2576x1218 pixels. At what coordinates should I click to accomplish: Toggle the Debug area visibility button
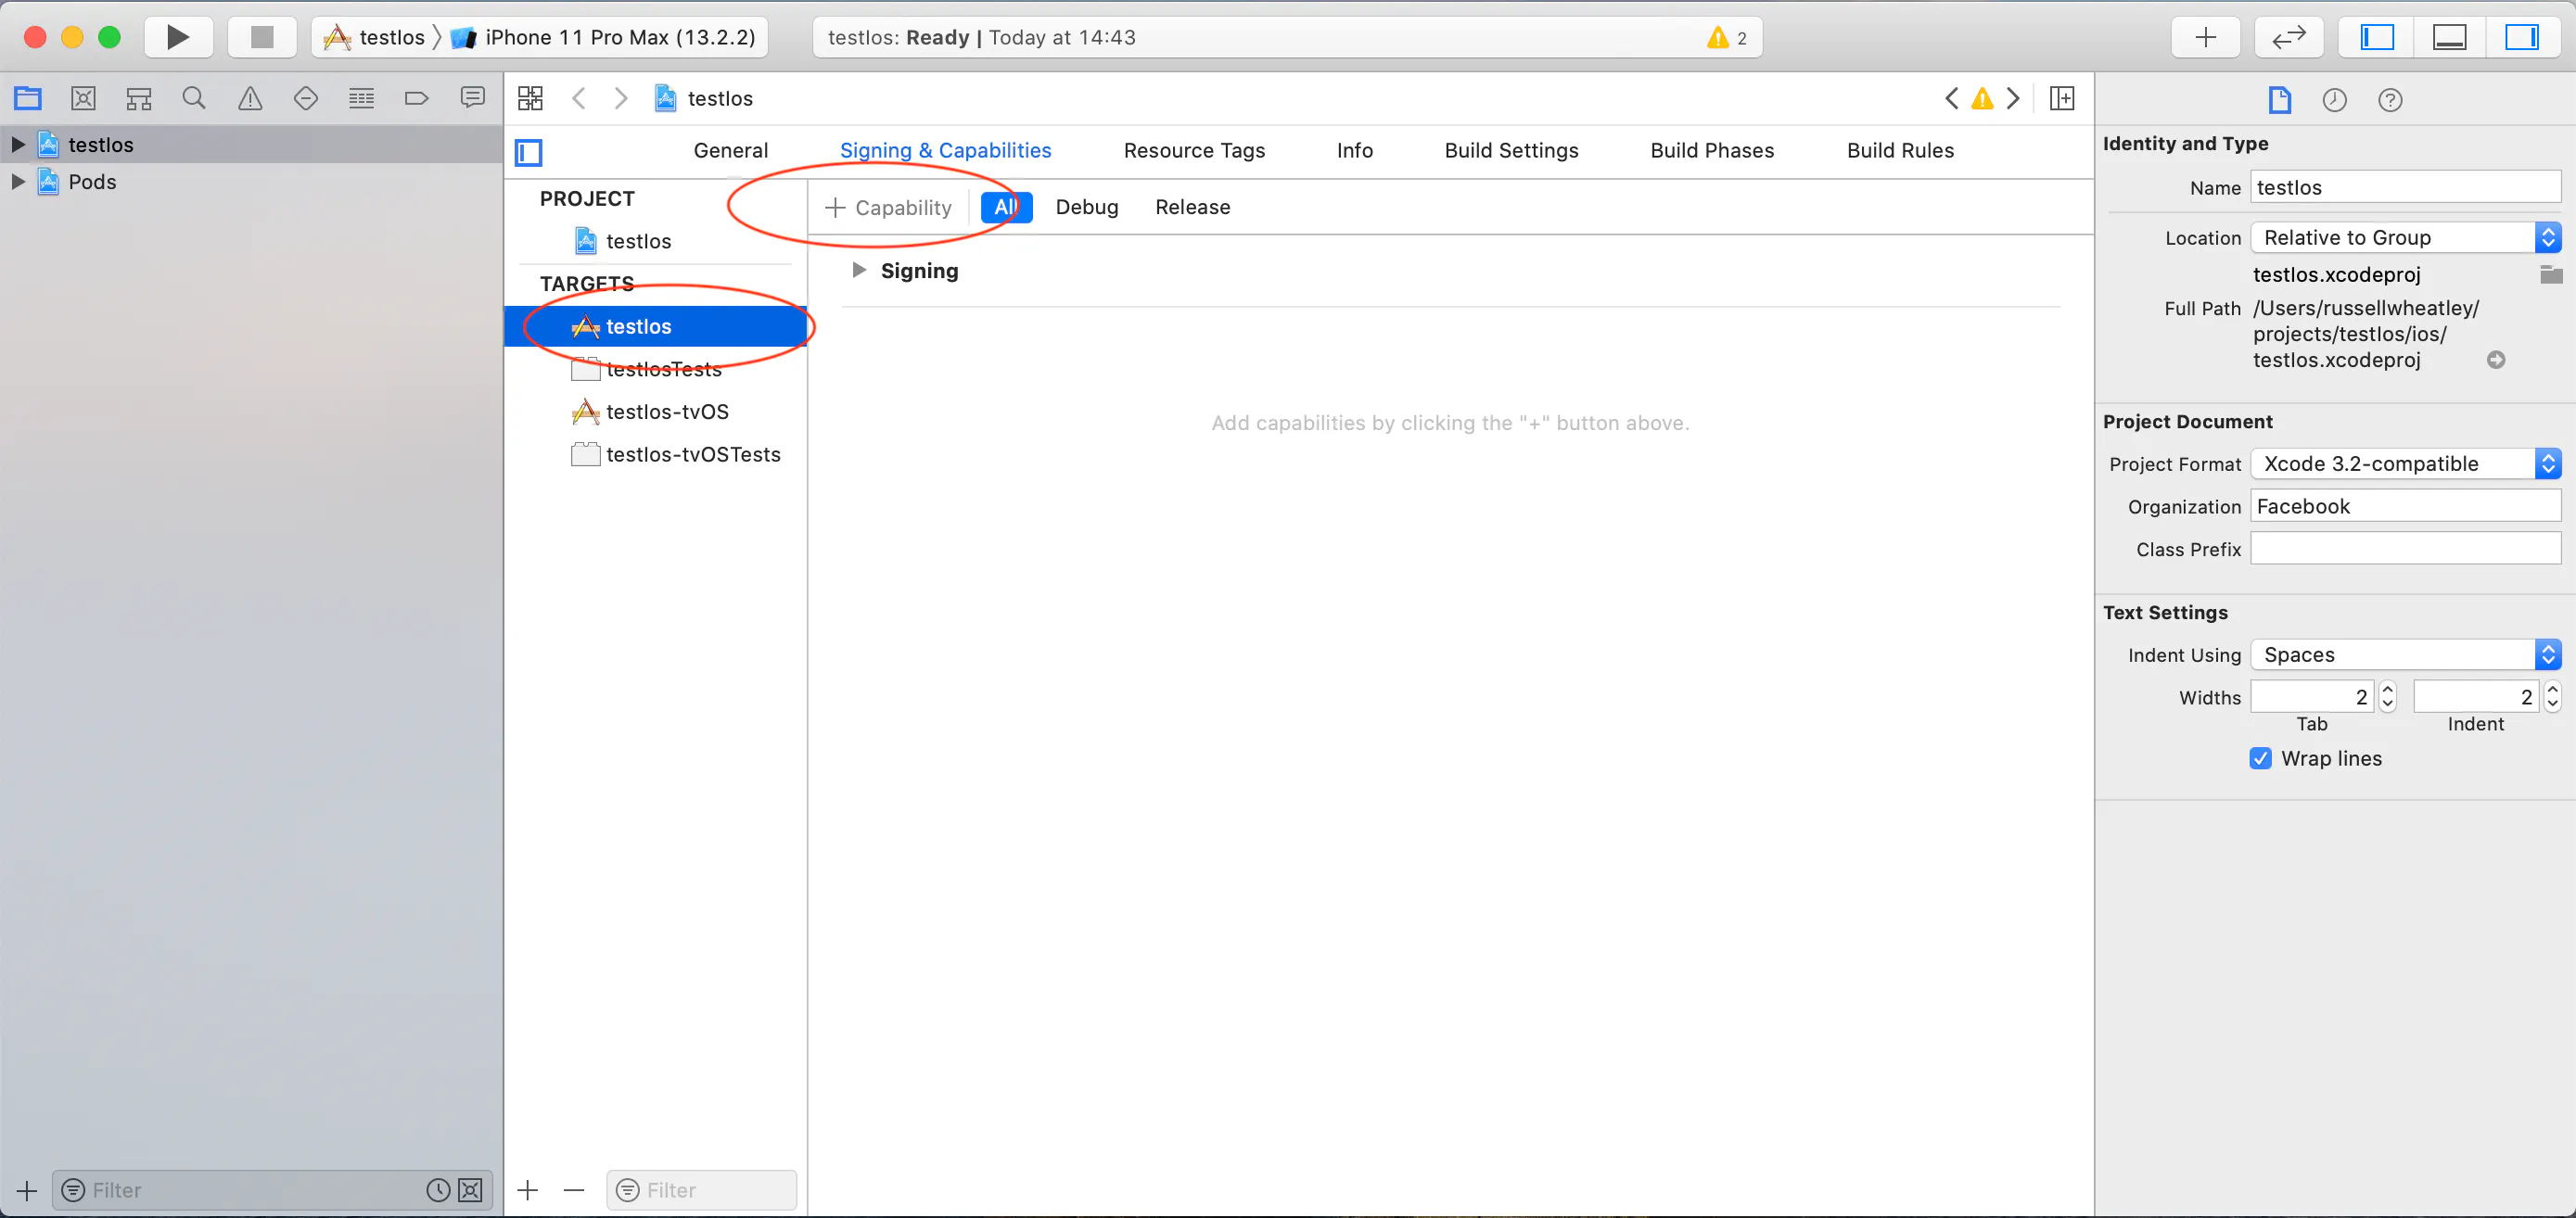(2449, 37)
